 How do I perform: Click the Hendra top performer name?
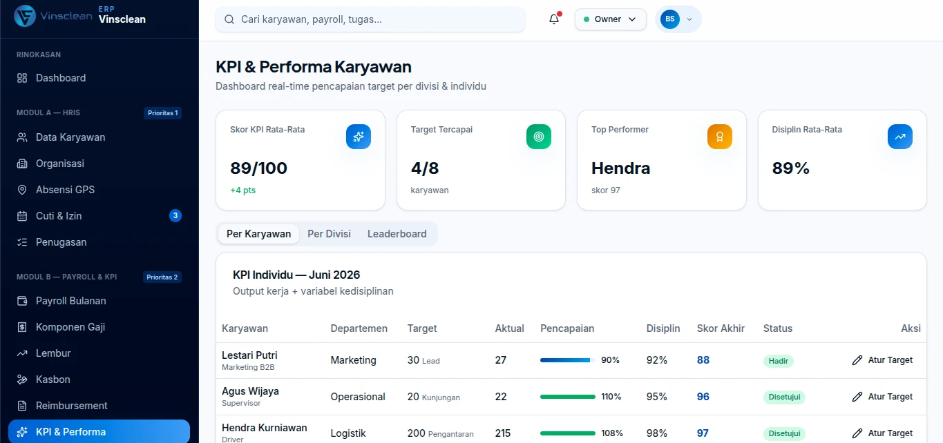(x=620, y=168)
